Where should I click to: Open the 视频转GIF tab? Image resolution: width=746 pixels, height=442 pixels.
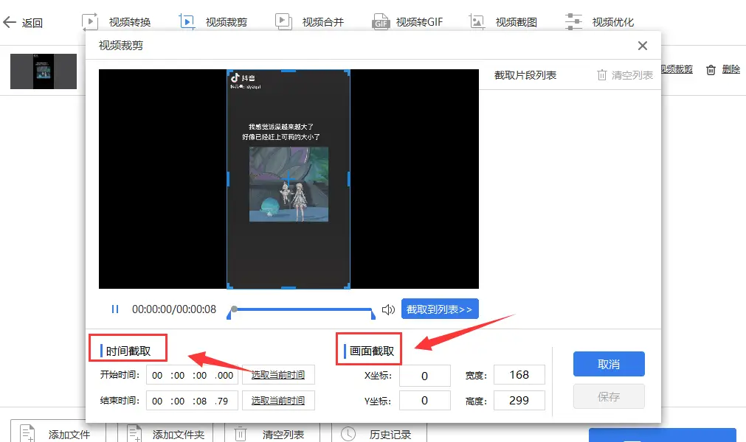[407, 22]
